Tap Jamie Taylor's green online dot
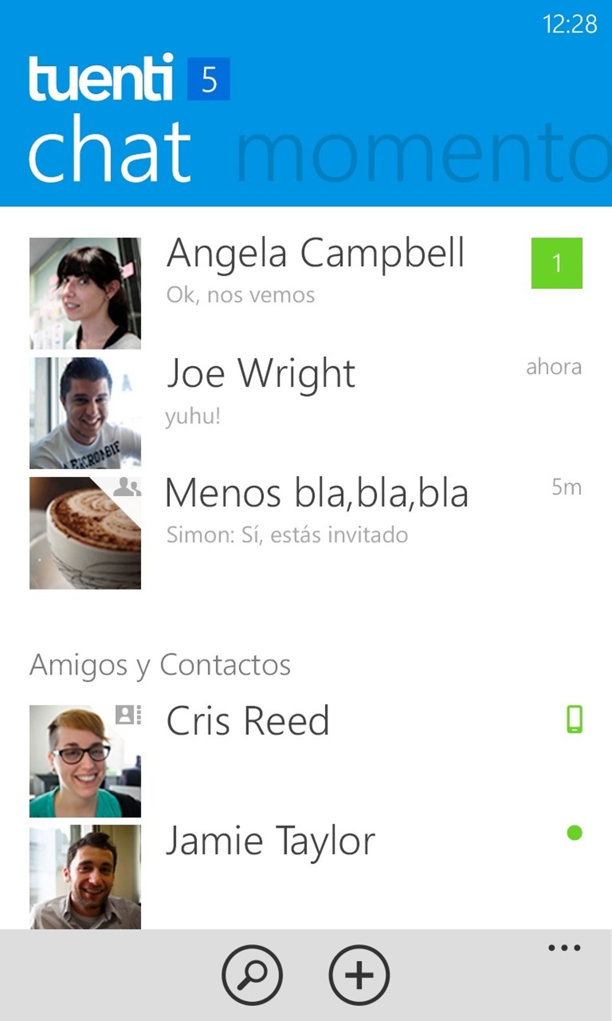612x1021 pixels. click(x=574, y=833)
